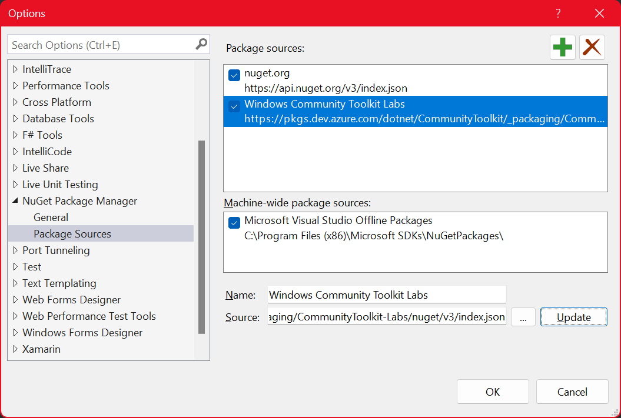Click the Help question mark icon
621x418 pixels.
tap(557, 13)
